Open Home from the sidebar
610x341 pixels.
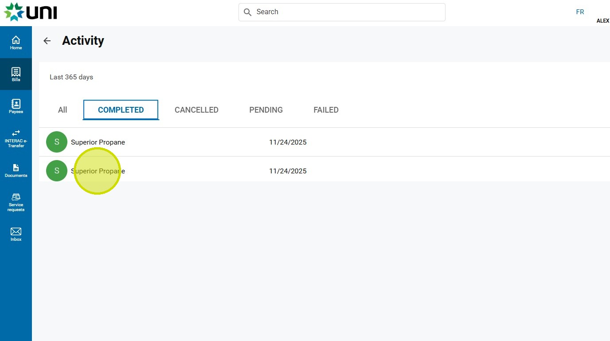pos(16,43)
